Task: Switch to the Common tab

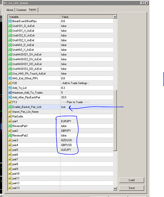Action: coord(21,10)
